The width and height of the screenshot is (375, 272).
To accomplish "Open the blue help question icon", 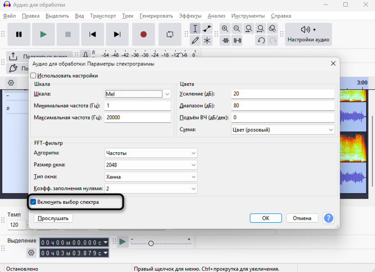I will tap(329, 218).
